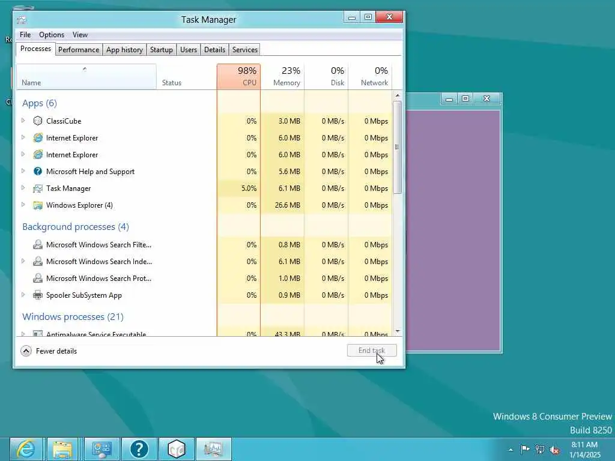
Task: Click the Task Manager process row icon
Action: point(38,188)
